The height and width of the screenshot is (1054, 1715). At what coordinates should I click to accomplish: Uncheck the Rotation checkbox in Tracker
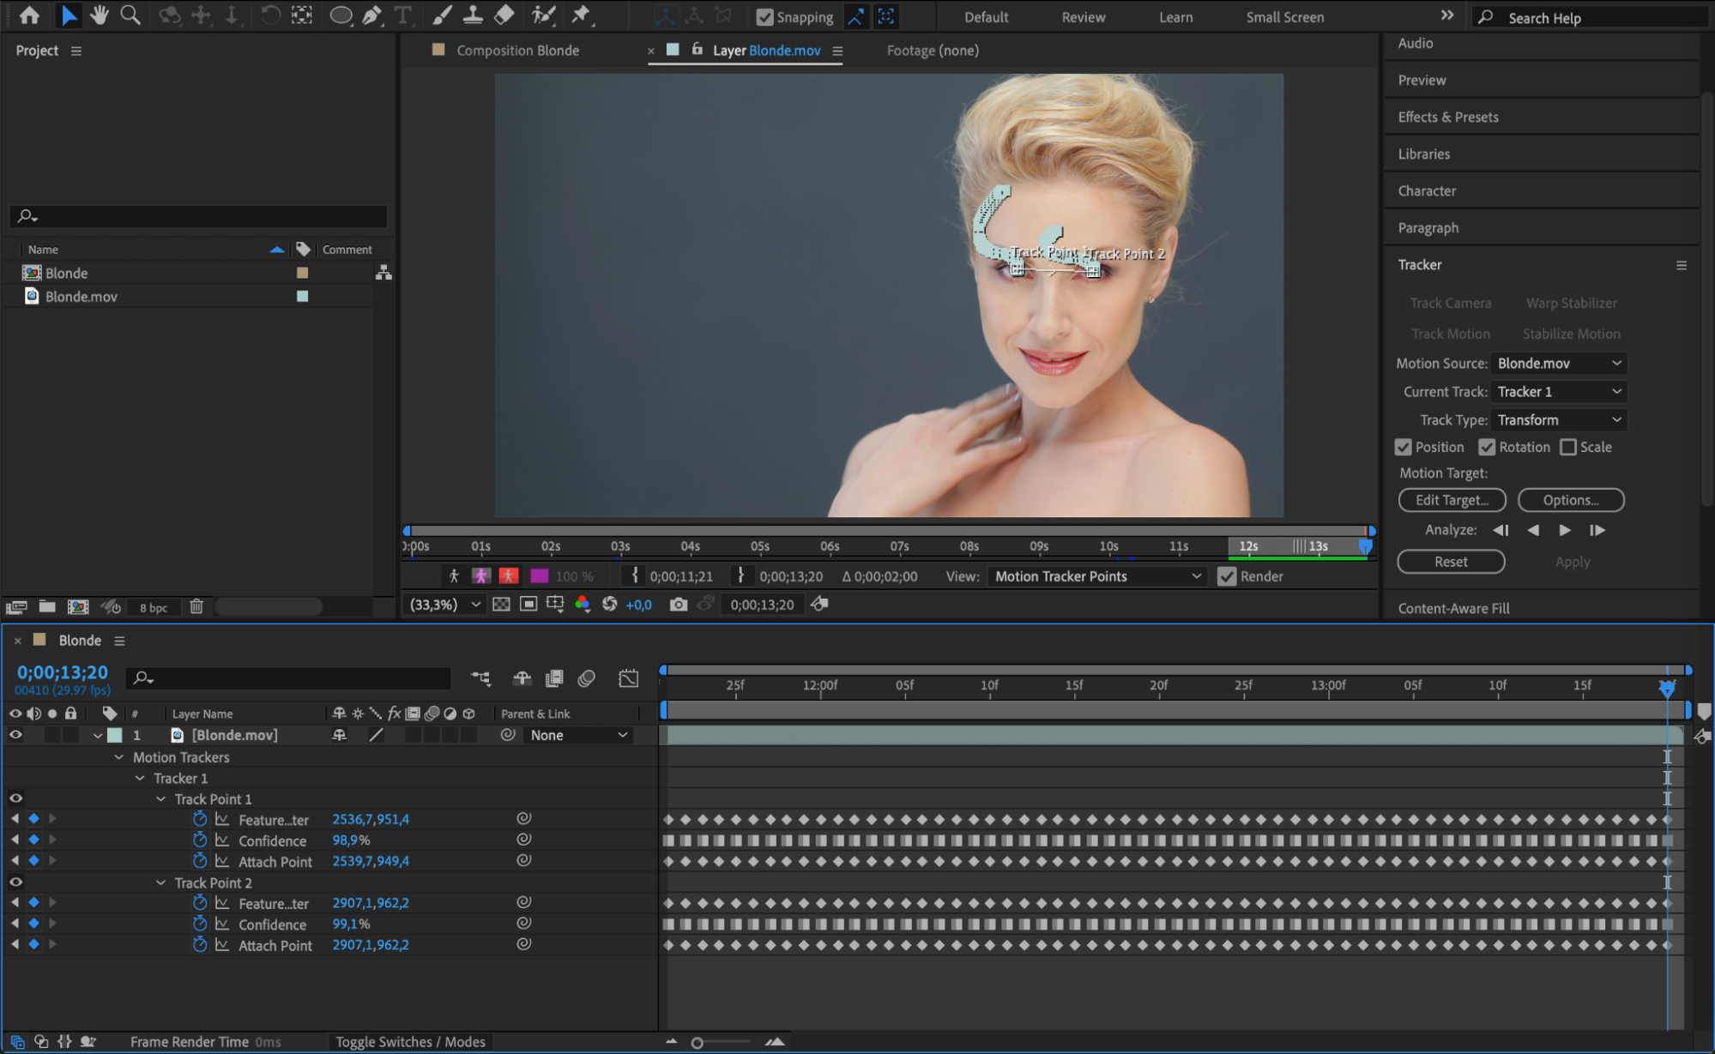click(1487, 447)
